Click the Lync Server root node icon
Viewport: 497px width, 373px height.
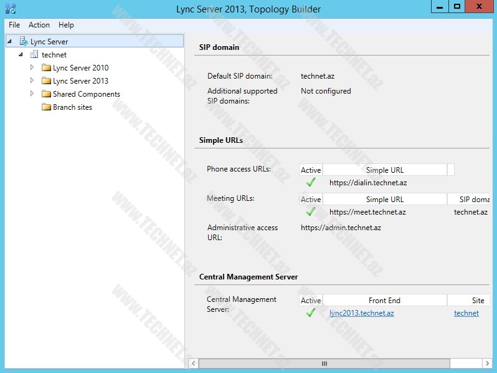click(24, 42)
